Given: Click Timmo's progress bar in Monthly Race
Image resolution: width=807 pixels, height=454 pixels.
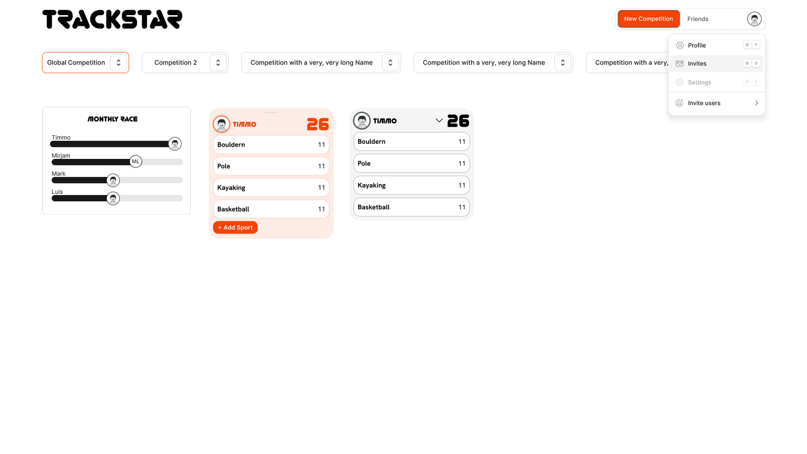Looking at the screenshot, I should [117, 144].
